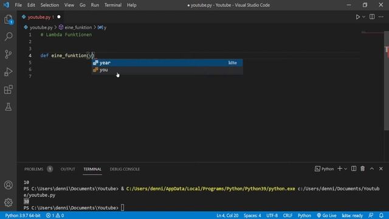
Task: Start Go Live server
Action: pos(326,215)
